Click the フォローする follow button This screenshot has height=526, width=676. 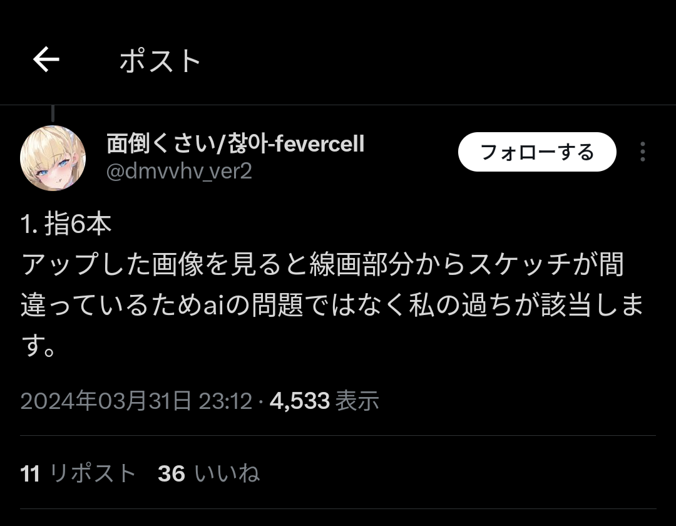pos(537,152)
